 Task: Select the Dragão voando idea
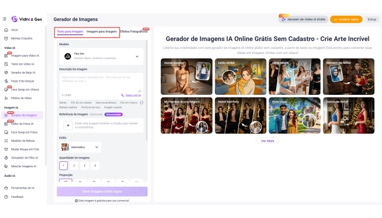click(x=113, y=107)
